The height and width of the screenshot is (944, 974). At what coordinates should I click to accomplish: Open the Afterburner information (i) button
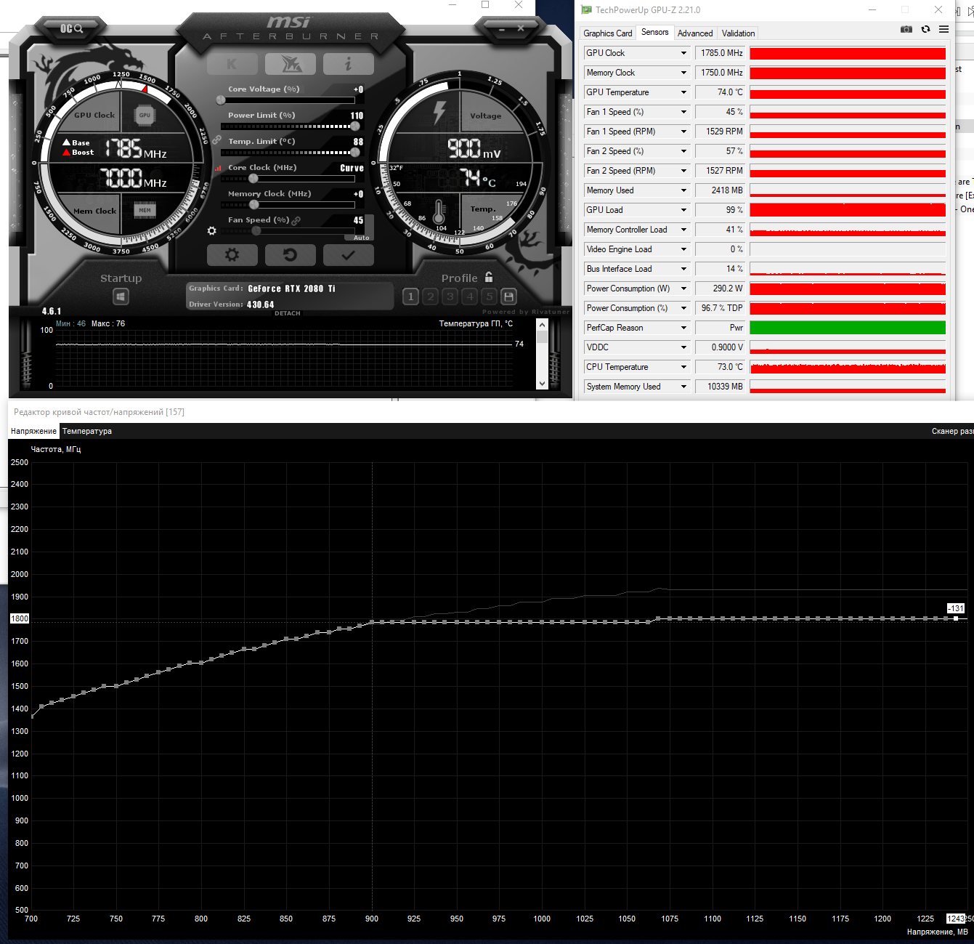[349, 64]
